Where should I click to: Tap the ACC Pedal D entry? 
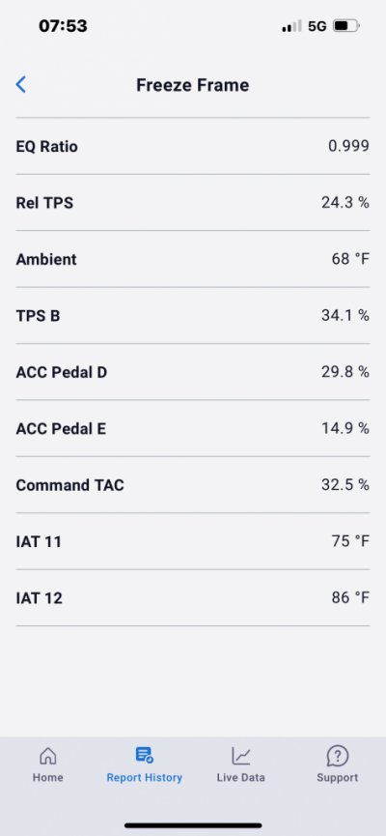point(193,372)
